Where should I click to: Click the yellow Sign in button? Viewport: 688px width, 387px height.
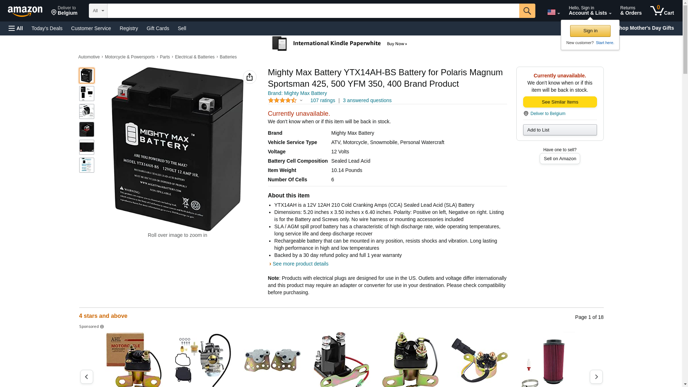tap(590, 31)
